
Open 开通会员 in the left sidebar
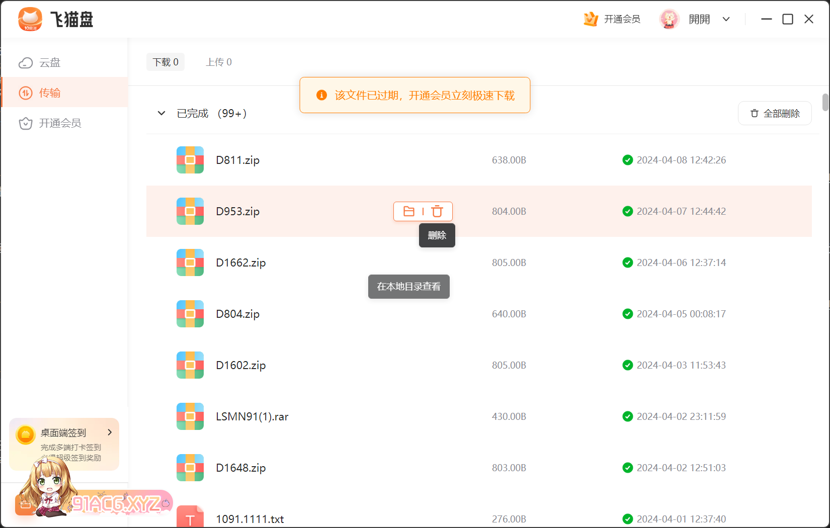point(59,123)
